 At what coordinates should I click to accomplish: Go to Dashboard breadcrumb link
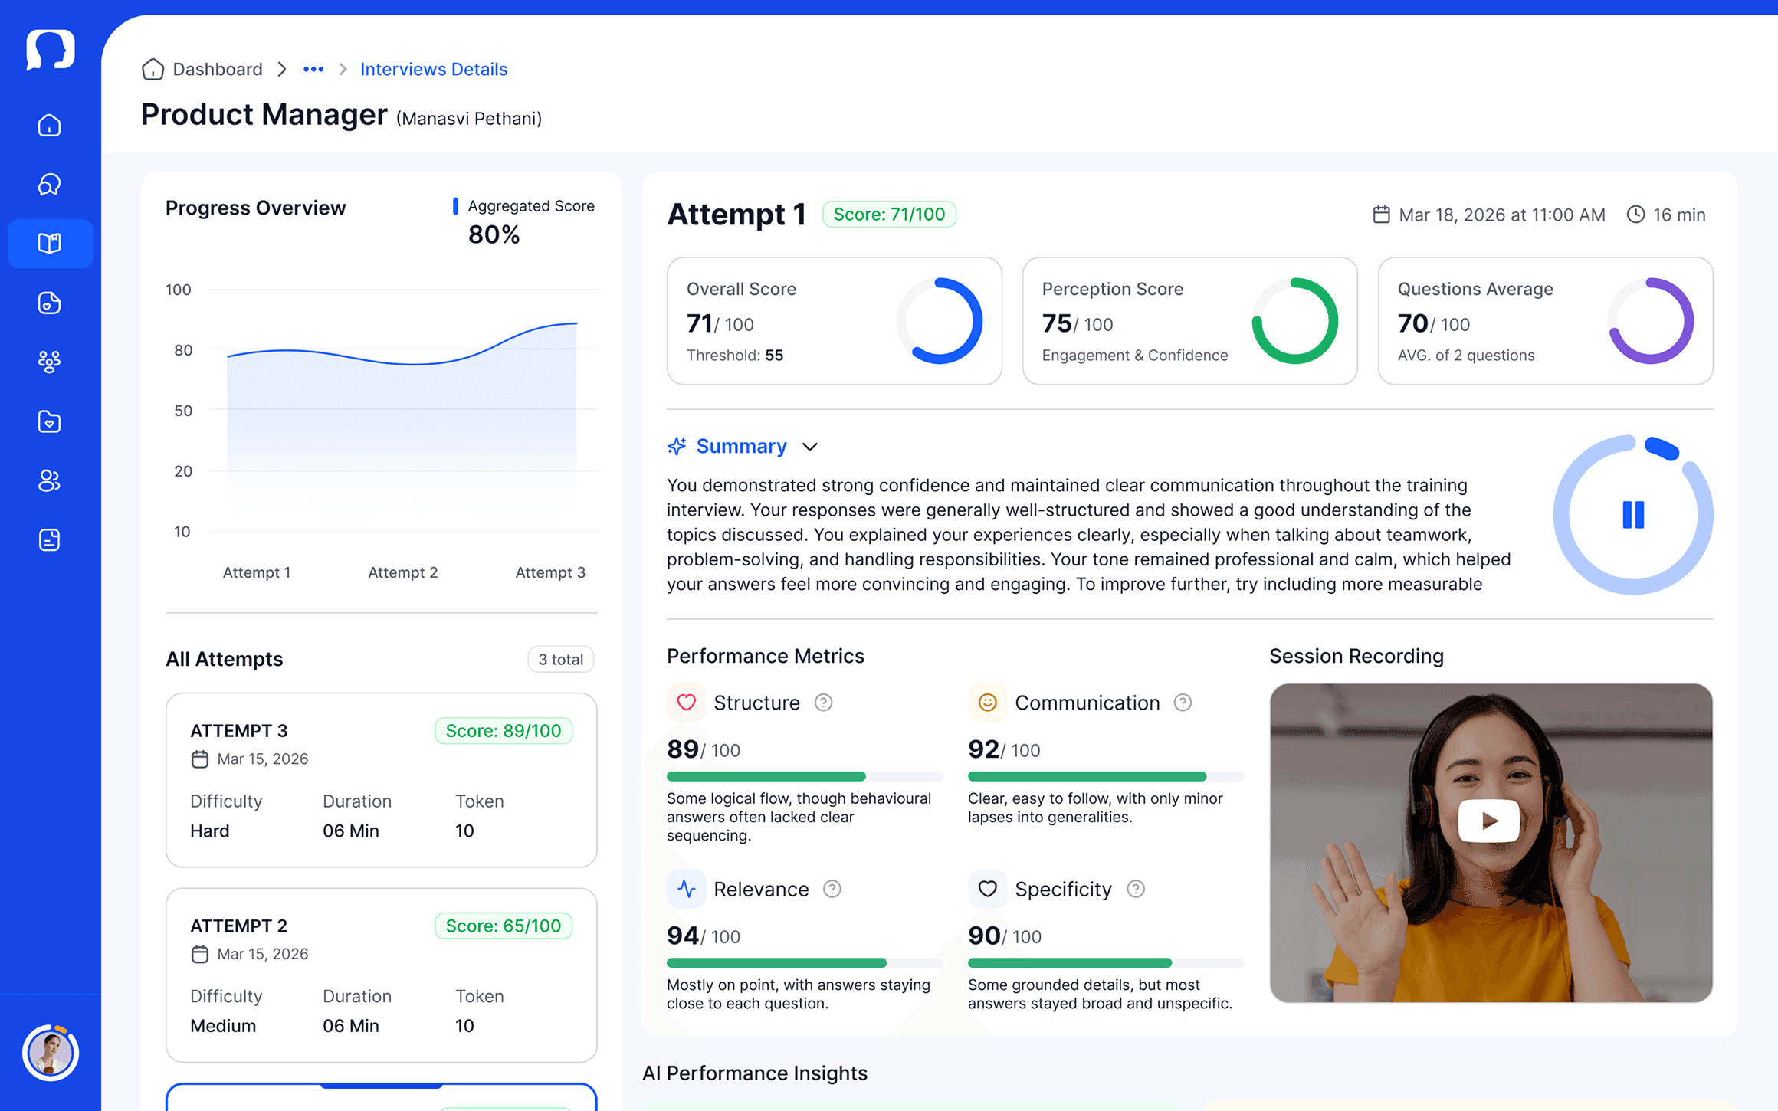(218, 69)
